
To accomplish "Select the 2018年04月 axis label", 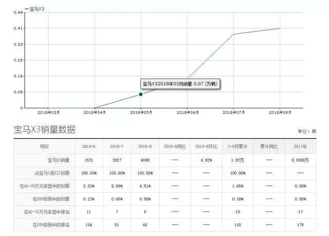I will (95, 112).
